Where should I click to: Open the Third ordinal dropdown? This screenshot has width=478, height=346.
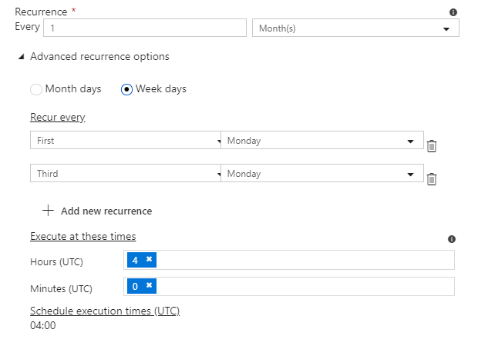(126, 174)
